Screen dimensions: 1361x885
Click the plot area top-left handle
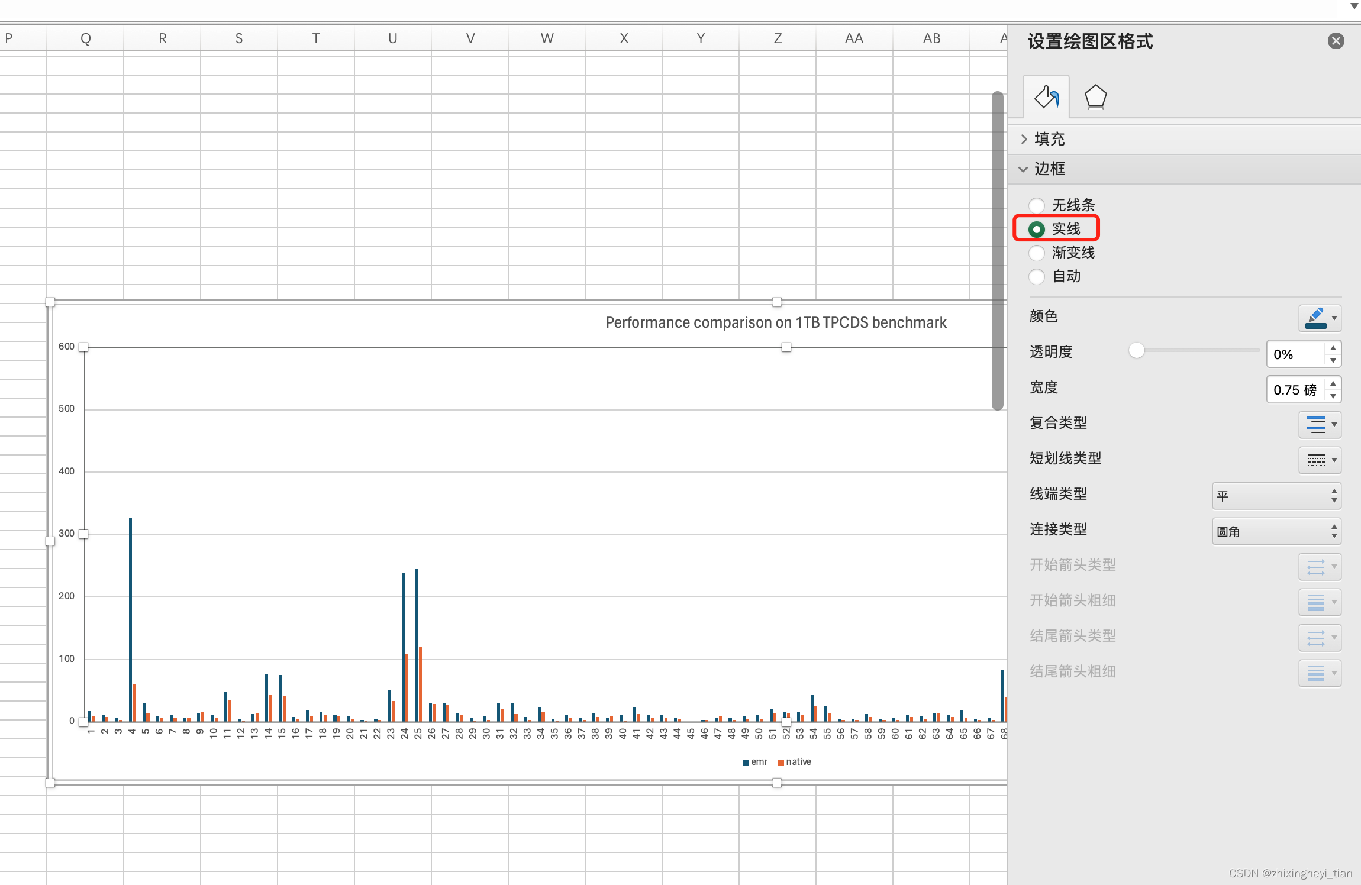tap(83, 347)
